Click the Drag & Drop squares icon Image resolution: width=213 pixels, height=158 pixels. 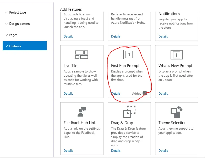[x=129, y=112]
